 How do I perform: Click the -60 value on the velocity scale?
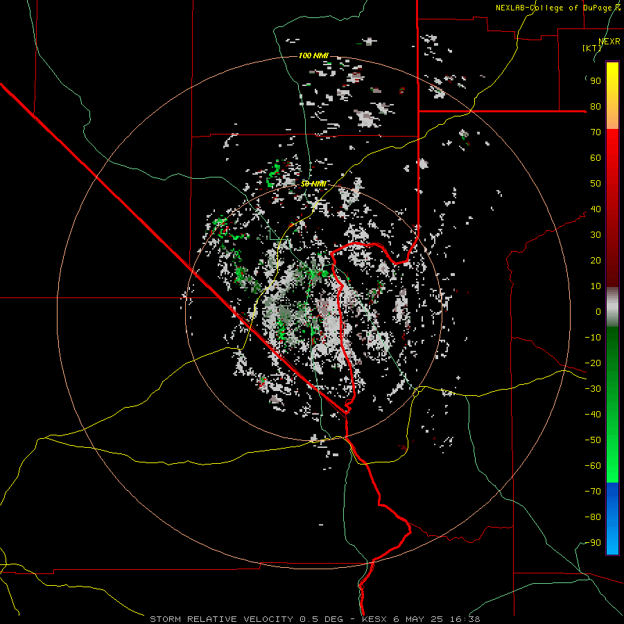point(593,466)
